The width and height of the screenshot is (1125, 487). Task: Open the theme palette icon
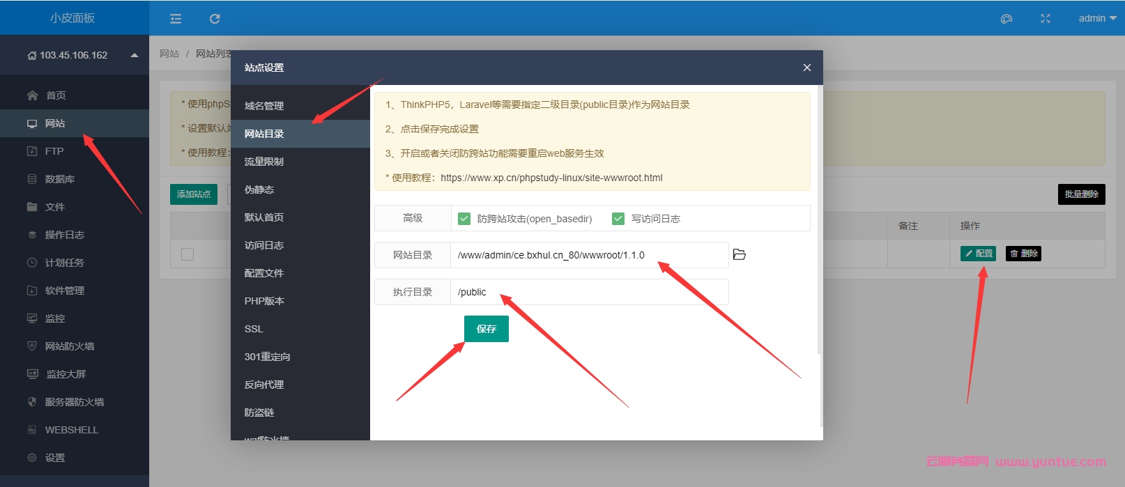[1006, 19]
